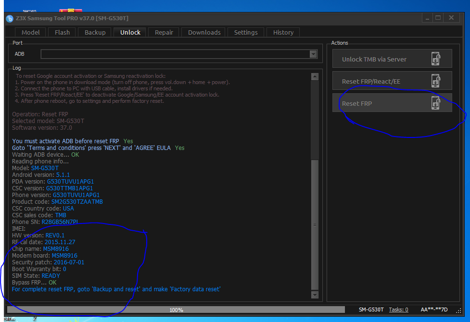Click Reset FRP/React/EE button
Screen dimensions: 470x322
coord(392,81)
